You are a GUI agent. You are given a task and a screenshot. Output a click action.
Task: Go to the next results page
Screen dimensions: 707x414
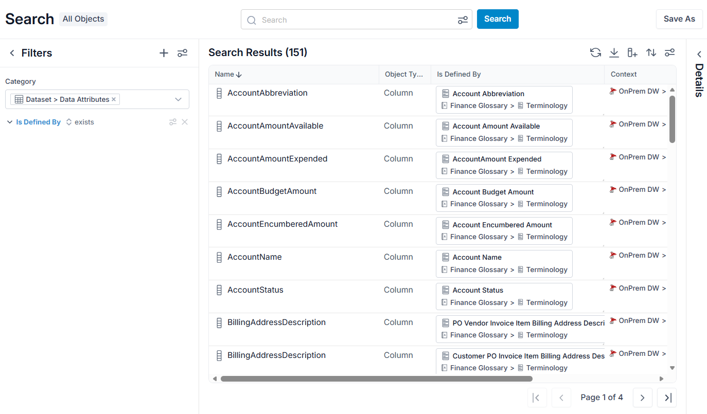[643, 398]
